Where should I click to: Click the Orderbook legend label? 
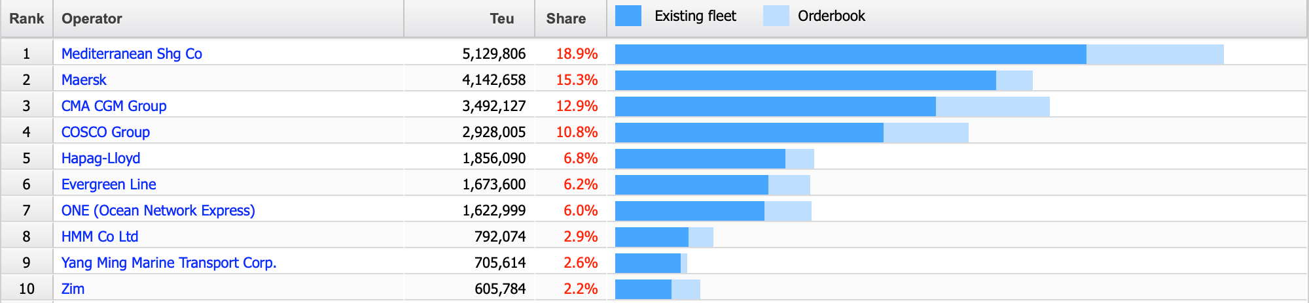point(831,16)
